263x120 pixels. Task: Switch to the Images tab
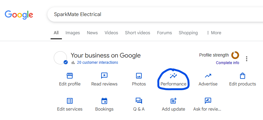pos(73,33)
